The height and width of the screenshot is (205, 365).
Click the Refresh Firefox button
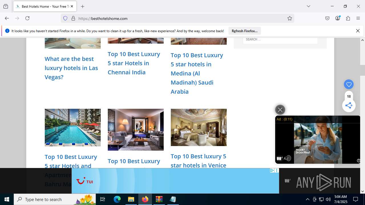tap(245, 31)
